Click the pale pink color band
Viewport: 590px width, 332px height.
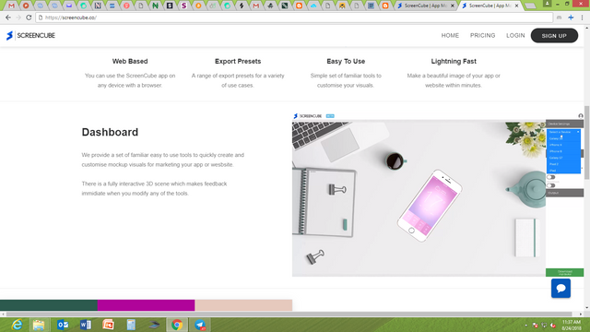(x=243, y=305)
